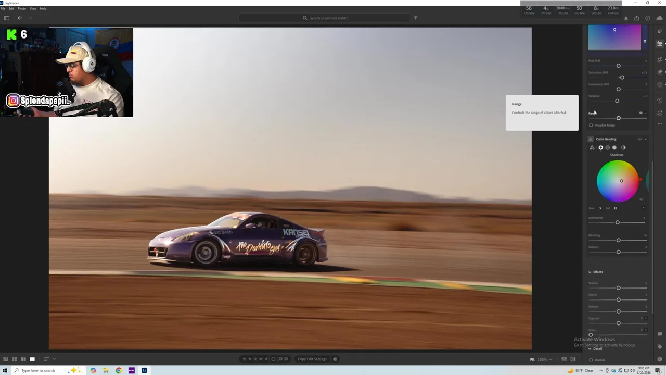Image resolution: width=666 pixels, height=375 pixels.
Task: Select the Highlights color grading circle
Action: pyautogui.click(x=614, y=147)
